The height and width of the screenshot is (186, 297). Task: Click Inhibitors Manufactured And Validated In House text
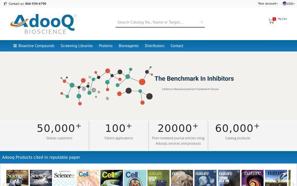(x=190, y=89)
